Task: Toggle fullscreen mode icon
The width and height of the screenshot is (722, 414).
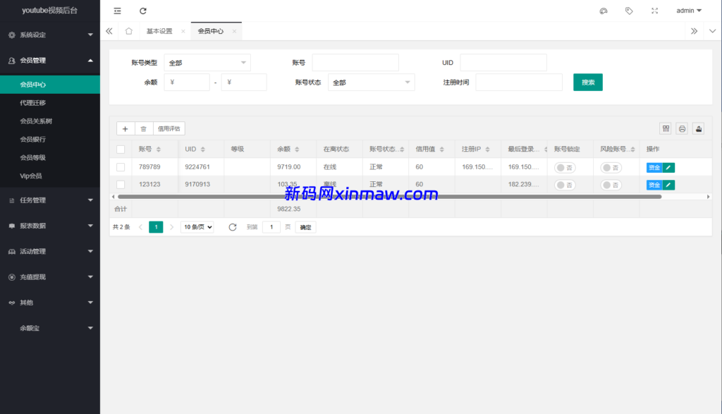Action: tap(655, 11)
